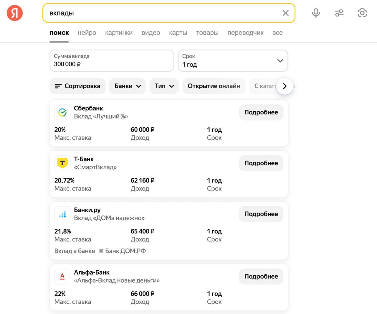Click the «СмартВклад» subtitle
377x314 pixels.
[x=95, y=167]
